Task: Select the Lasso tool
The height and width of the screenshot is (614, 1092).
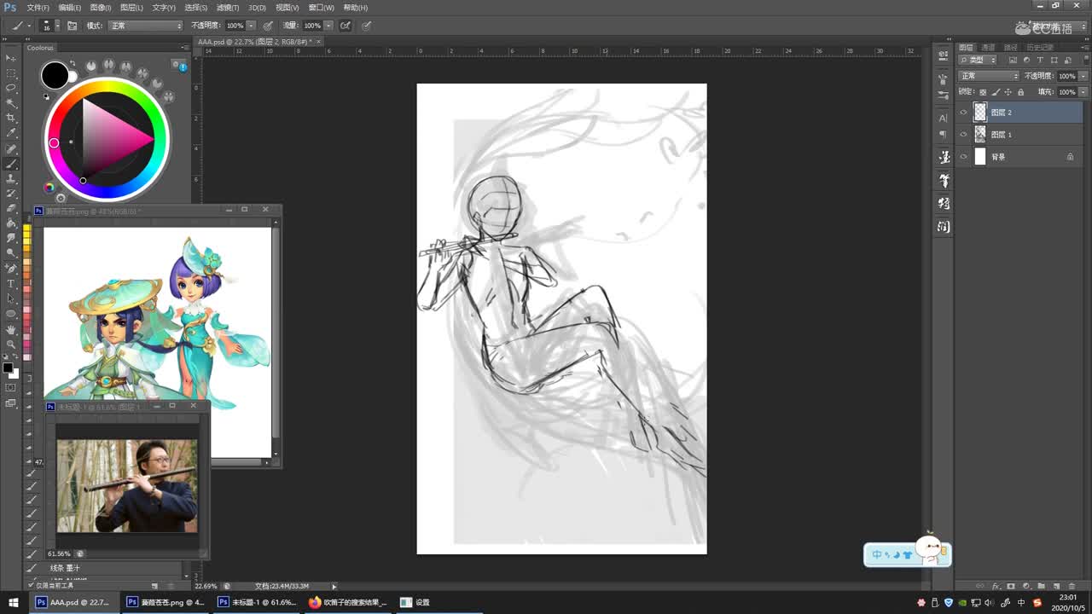Action: [x=11, y=88]
